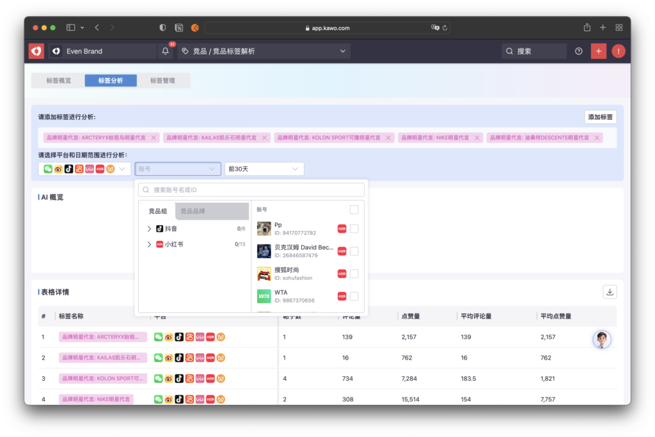Tick the 搜狐时尚 account checkbox
Screen dimensions: 655x437
354,274
